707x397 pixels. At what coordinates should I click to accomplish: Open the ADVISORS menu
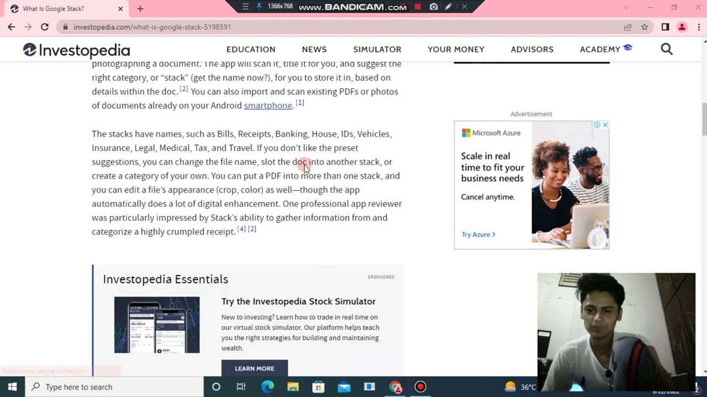tap(532, 49)
